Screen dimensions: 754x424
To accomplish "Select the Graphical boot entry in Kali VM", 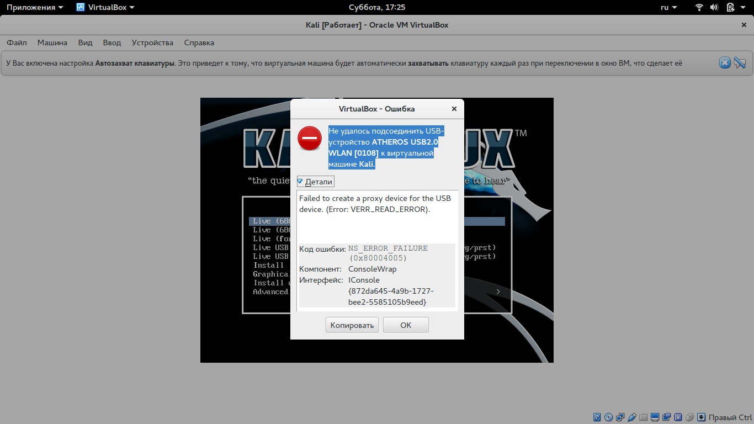I will pos(271,274).
